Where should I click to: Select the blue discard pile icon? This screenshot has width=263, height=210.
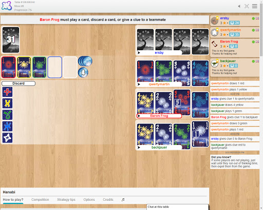[x=7, y=127]
